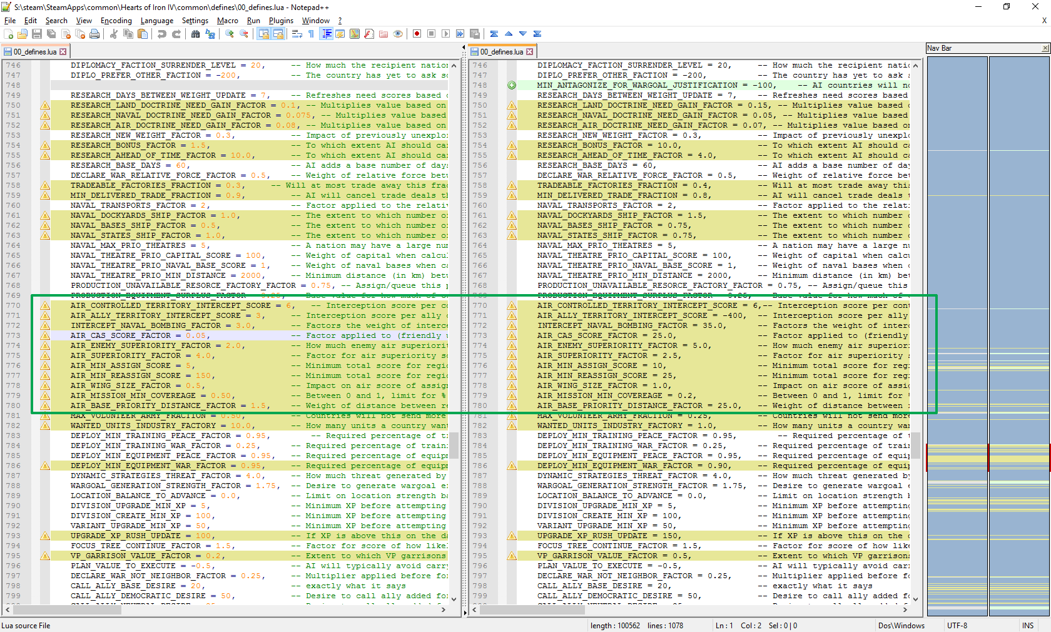The width and height of the screenshot is (1051, 632).
Task: Jump to next difference with down arrow
Action: 522,34
